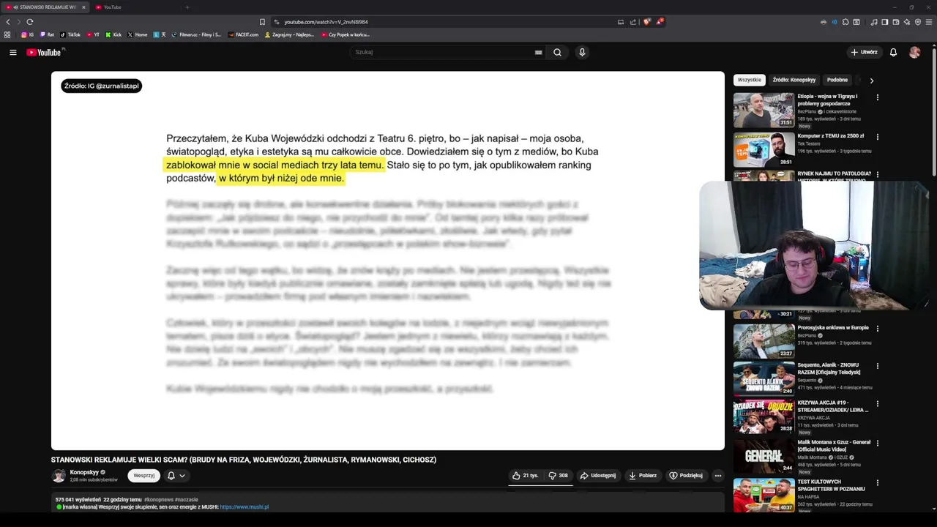Show more filter chips with arrow
The image size is (937, 527).
pos(871,81)
